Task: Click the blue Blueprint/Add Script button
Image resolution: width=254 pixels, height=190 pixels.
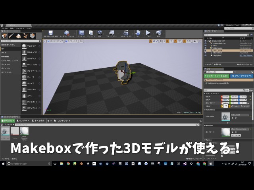Action: coord(242,76)
